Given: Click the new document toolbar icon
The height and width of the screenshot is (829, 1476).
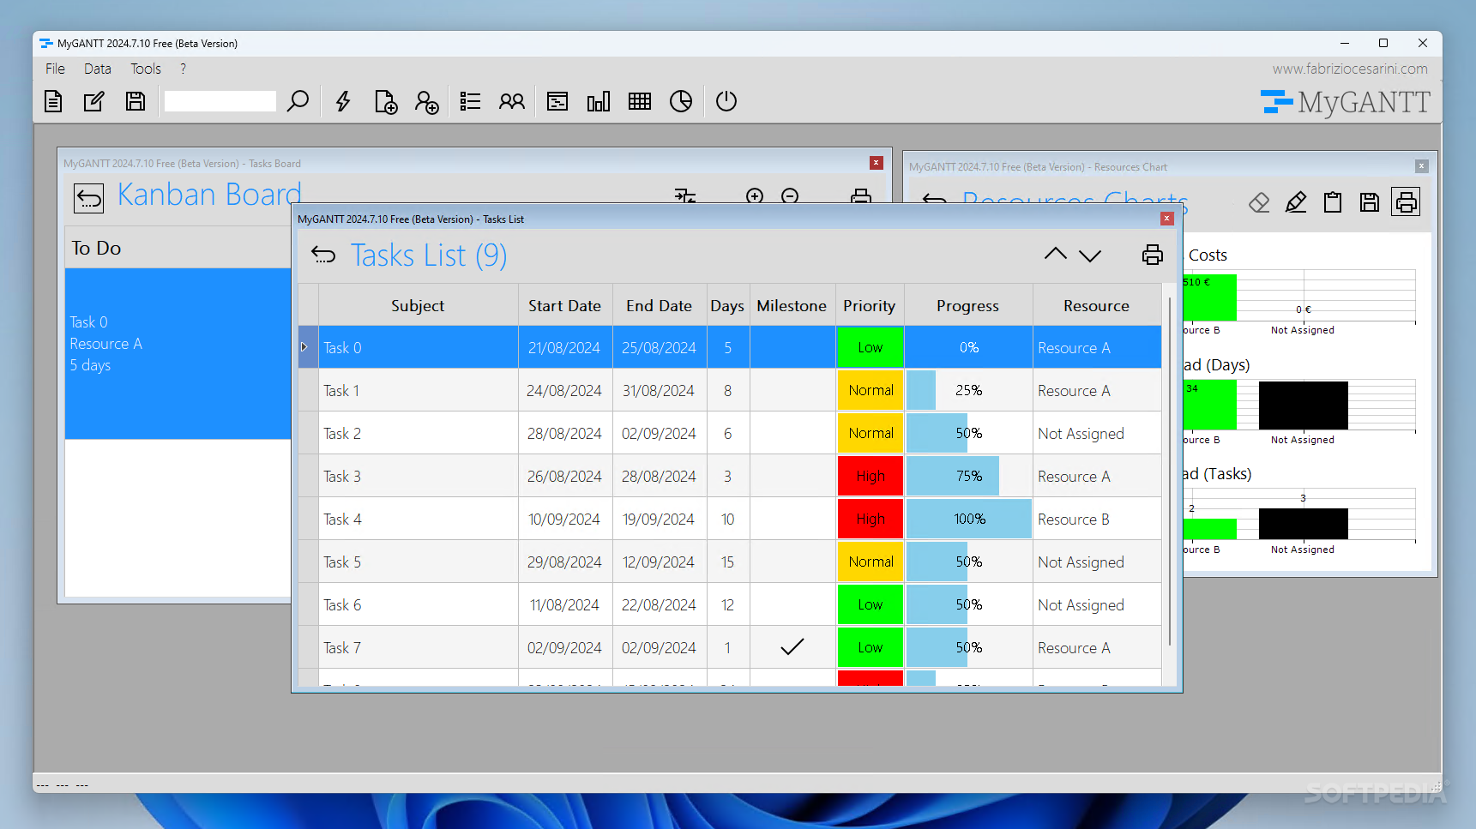Looking at the screenshot, I should point(53,101).
